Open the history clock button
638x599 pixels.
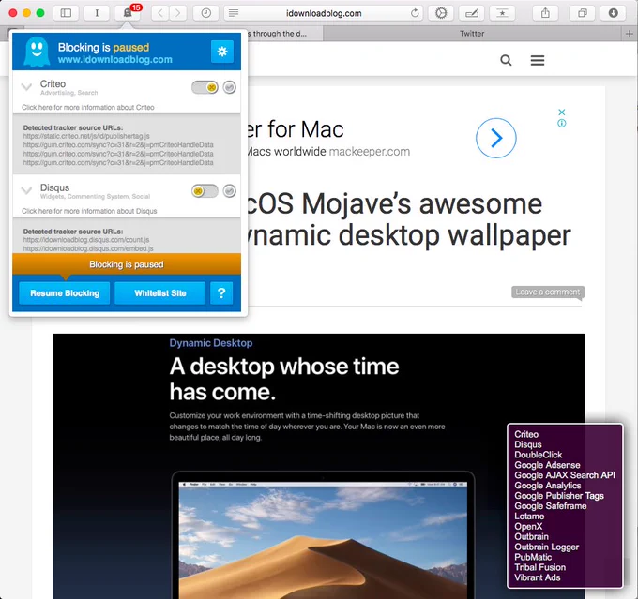(206, 13)
